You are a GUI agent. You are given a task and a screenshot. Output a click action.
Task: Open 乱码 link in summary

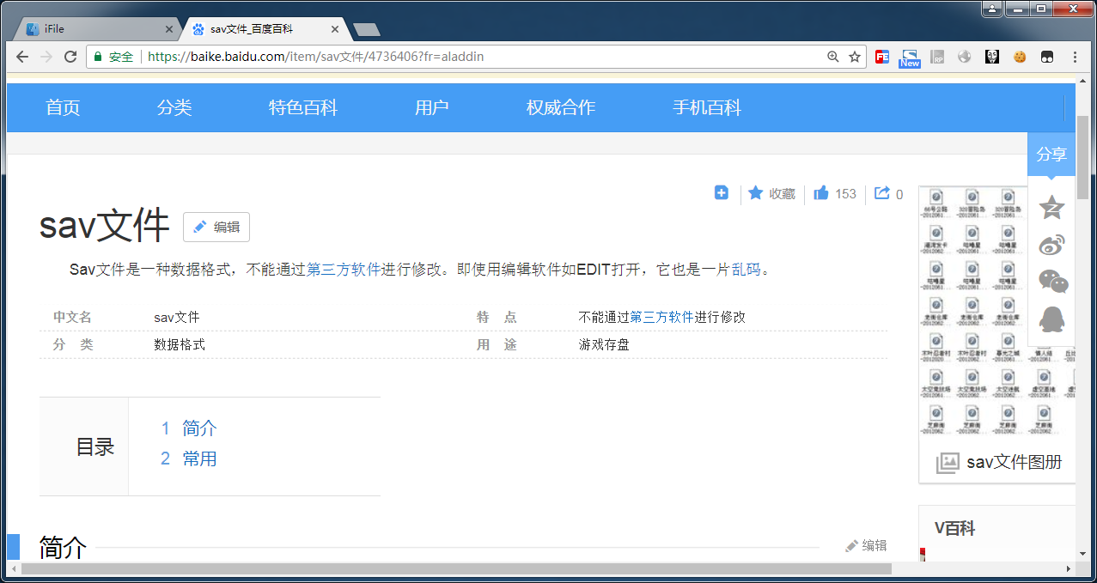point(747,269)
